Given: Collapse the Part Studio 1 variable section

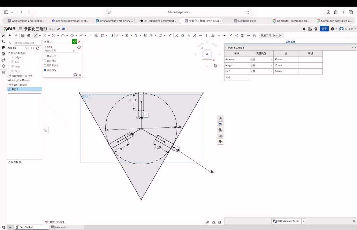Looking at the screenshot, I should [226, 48].
